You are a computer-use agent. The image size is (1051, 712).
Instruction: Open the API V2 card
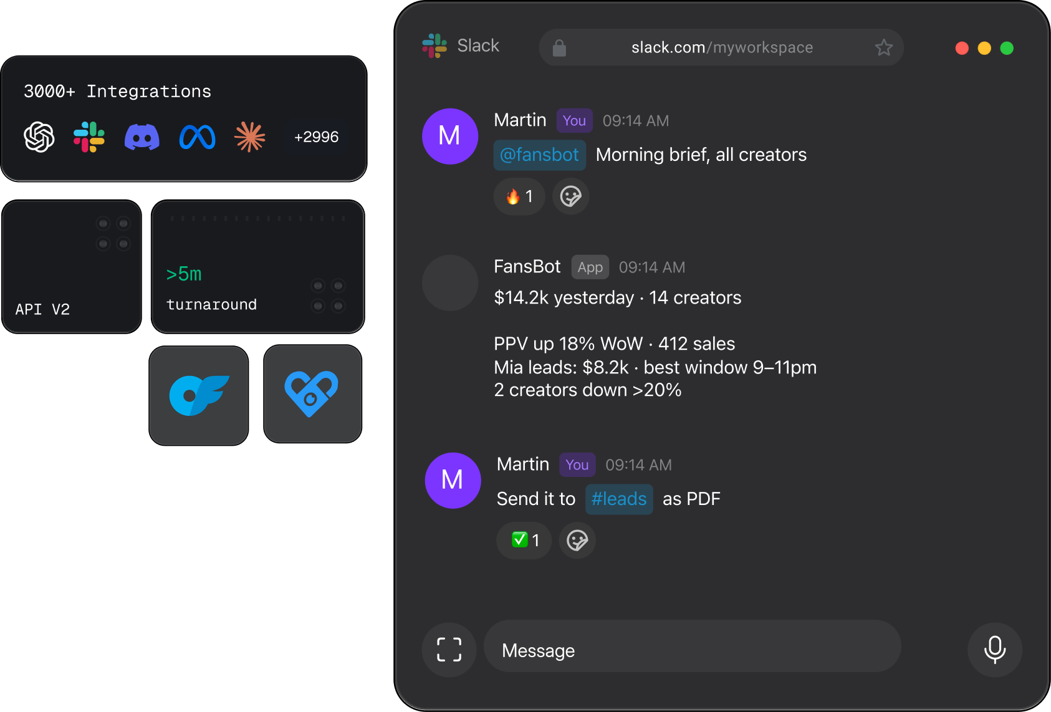(72, 267)
